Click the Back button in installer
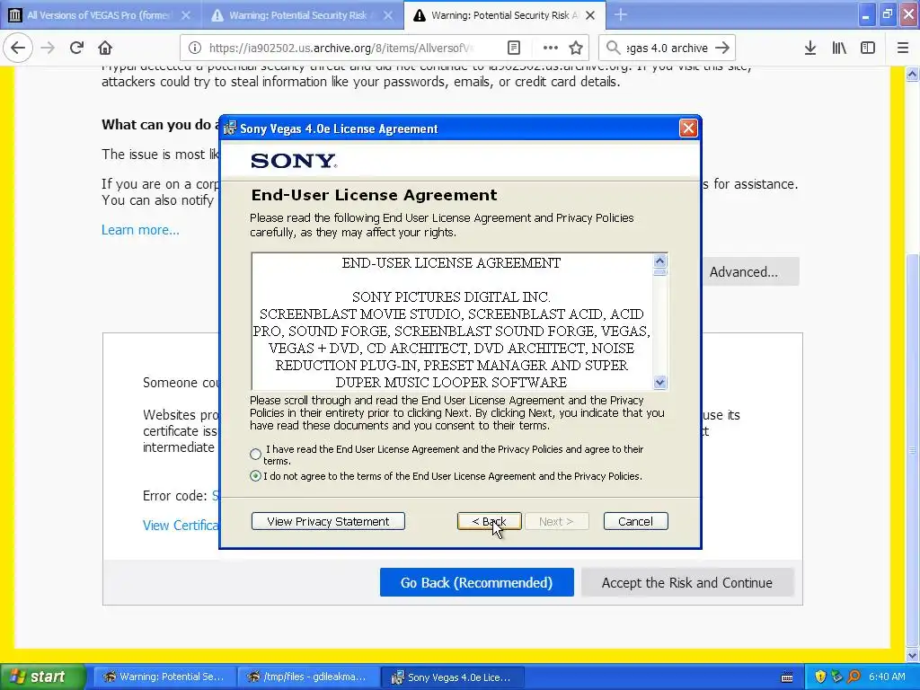Viewport: 920px width, 690px height. pyautogui.click(x=490, y=521)
